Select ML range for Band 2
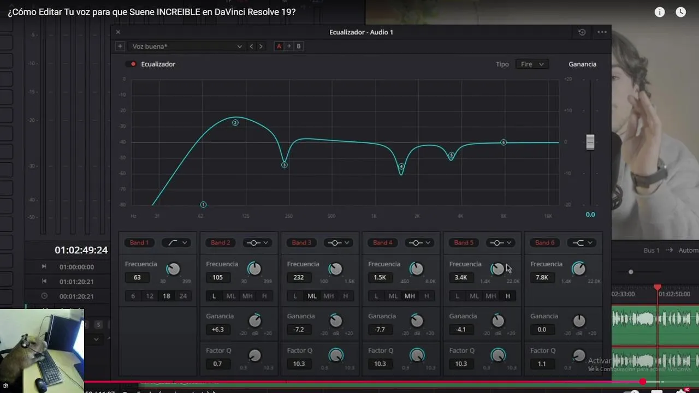The width and height of the screenshot is (699, 393). [x=231, y=296]
